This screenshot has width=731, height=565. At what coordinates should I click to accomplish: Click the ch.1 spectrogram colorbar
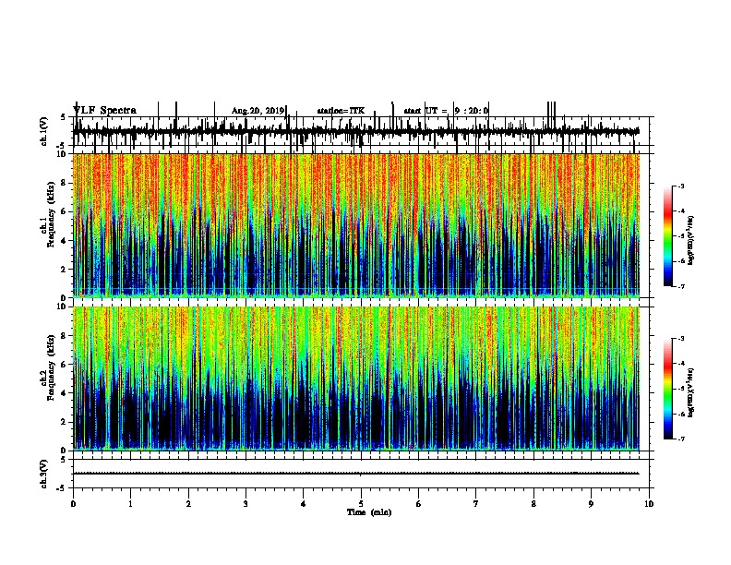668,236
